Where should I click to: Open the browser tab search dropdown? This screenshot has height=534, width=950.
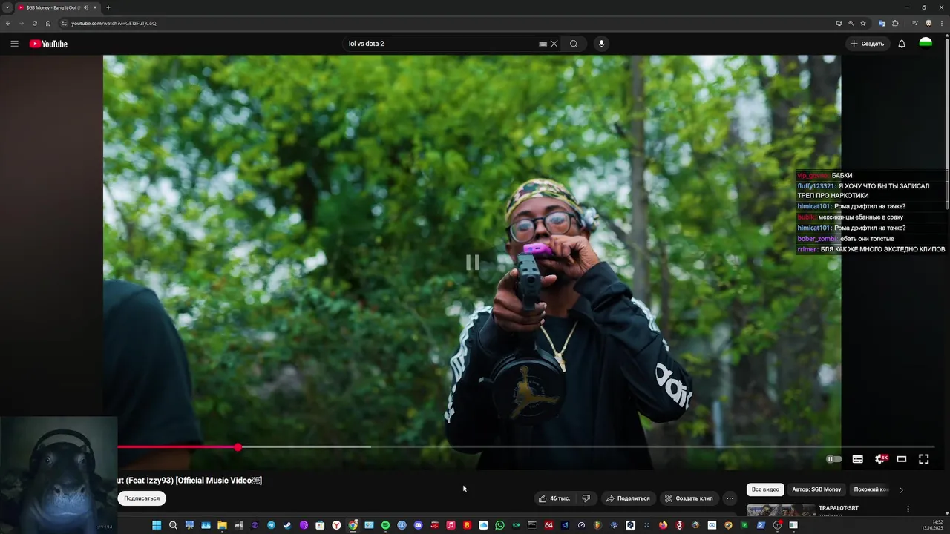(x=7, y=7)
